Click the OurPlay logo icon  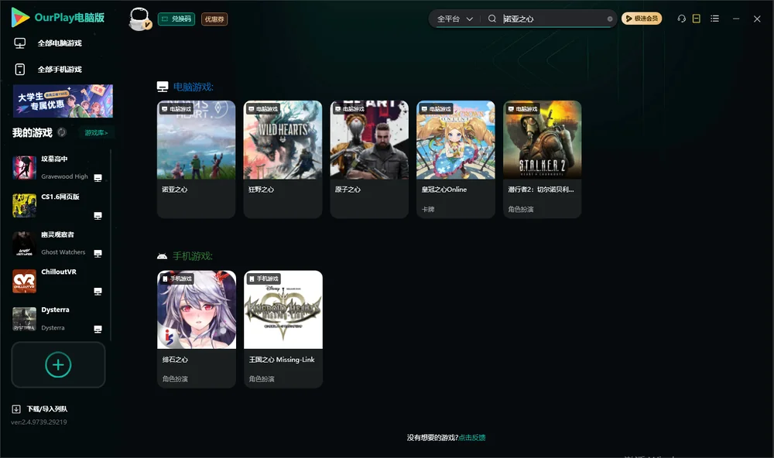pyautogui.click(x=20, y=17)
